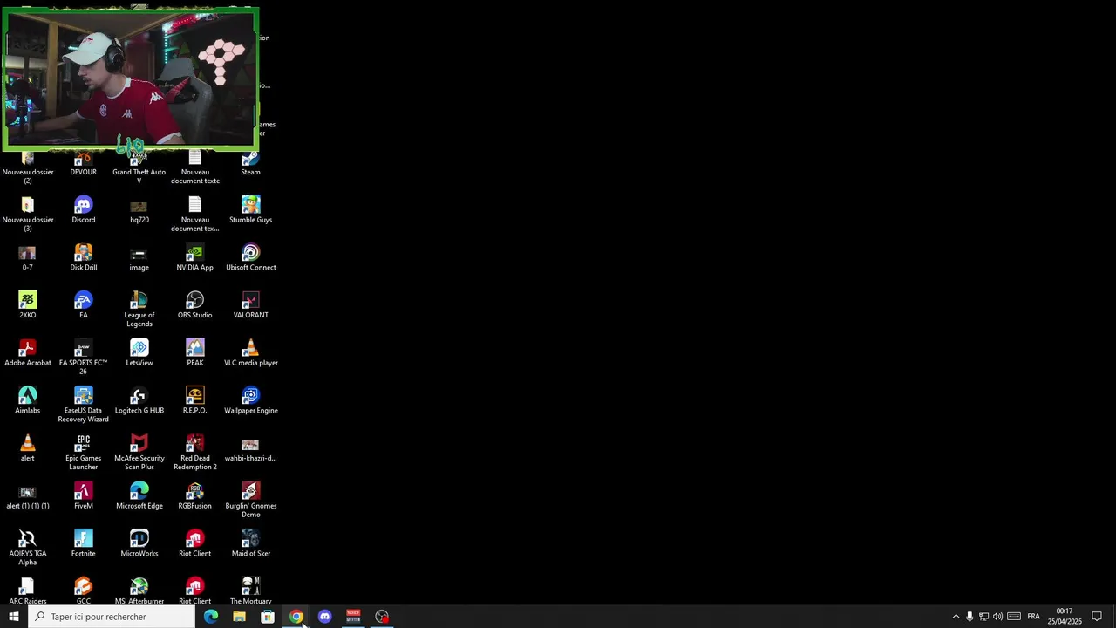Open OBS Studio from the desktop

(194, 305)
